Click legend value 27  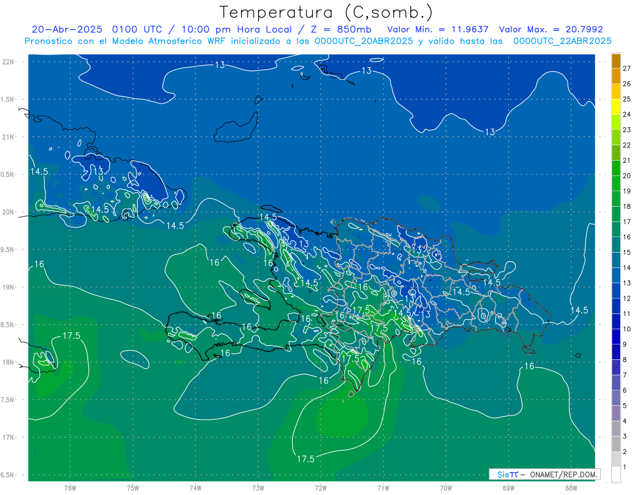point(627,69)
